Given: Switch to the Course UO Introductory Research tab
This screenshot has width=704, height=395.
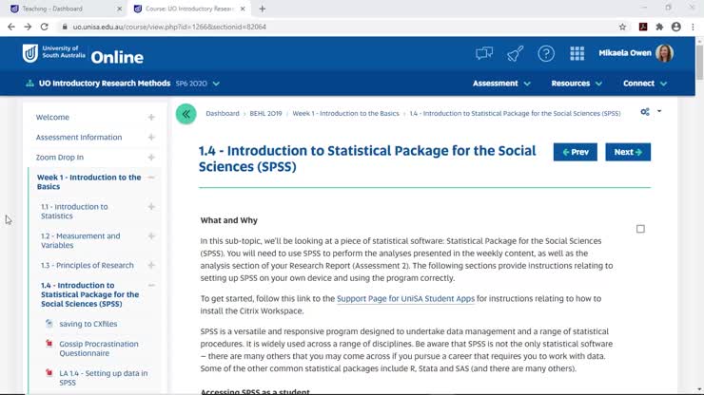Looking at the screenshot, I should tap(188, 9).
